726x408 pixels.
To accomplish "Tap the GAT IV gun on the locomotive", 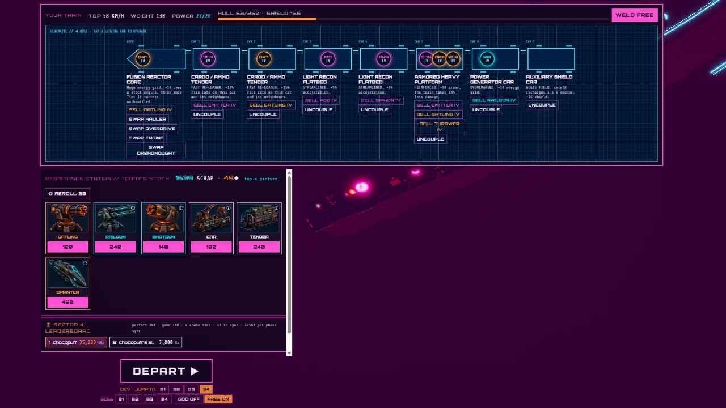I will tap(143, 58).
